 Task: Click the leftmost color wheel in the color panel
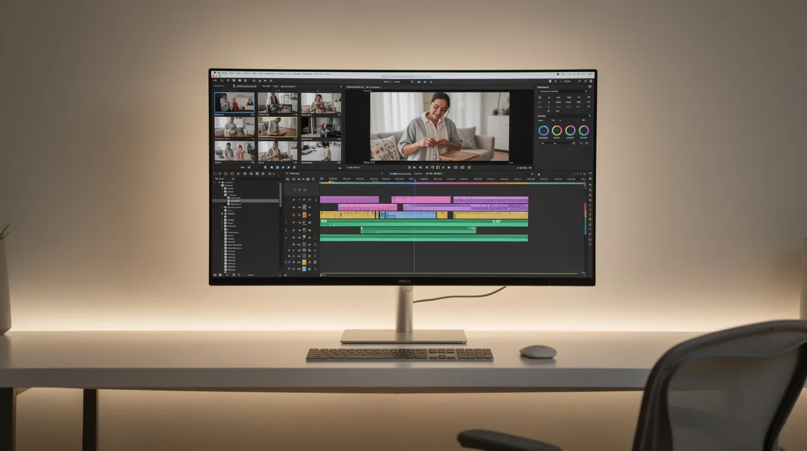(x=543, y=131)
